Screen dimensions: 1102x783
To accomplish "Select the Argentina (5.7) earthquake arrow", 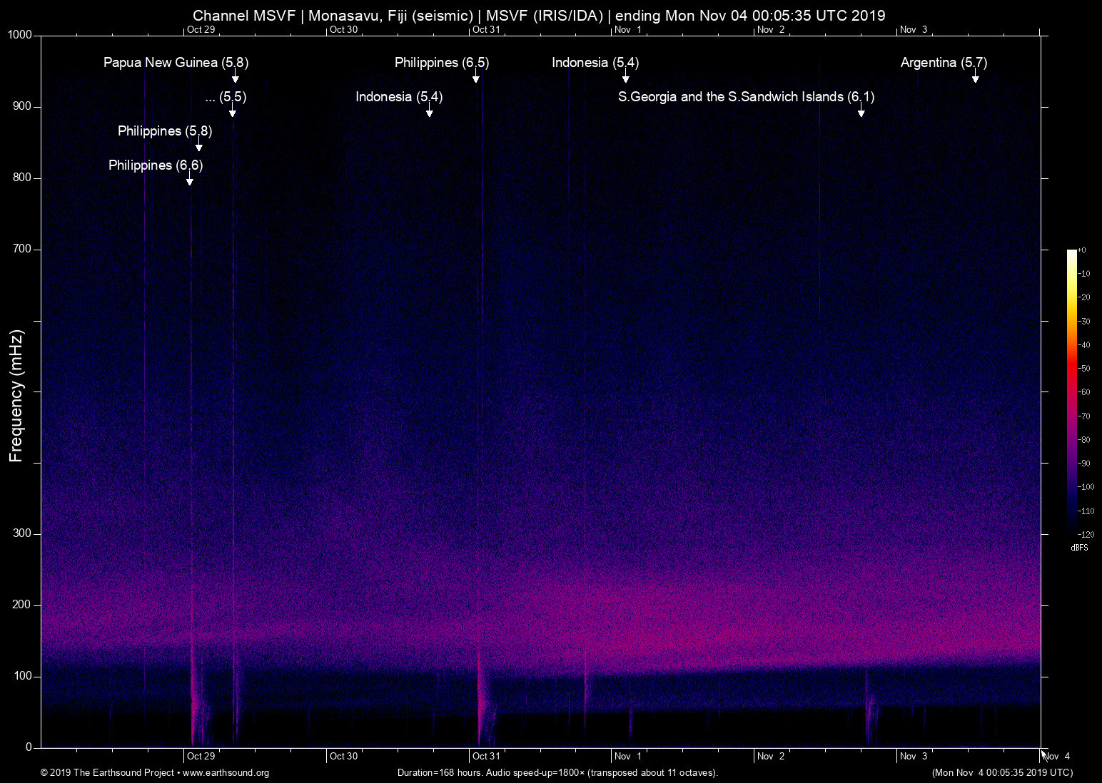I will point(976,74).
